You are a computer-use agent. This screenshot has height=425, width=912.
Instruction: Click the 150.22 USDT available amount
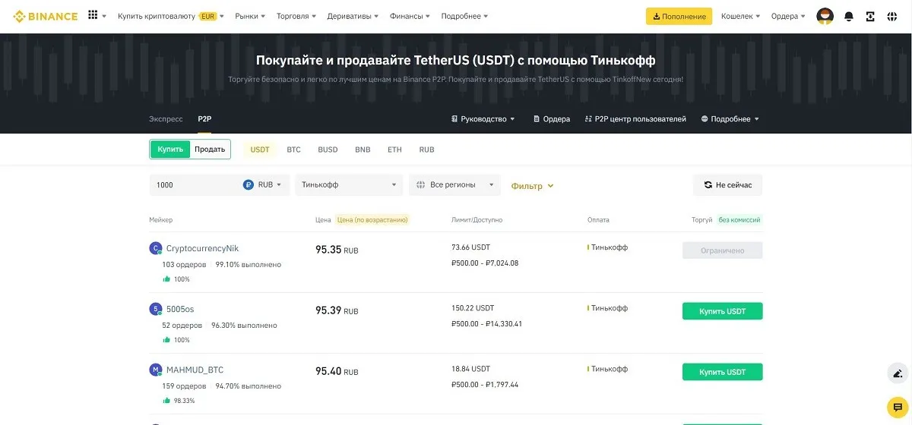pos(473,308)
